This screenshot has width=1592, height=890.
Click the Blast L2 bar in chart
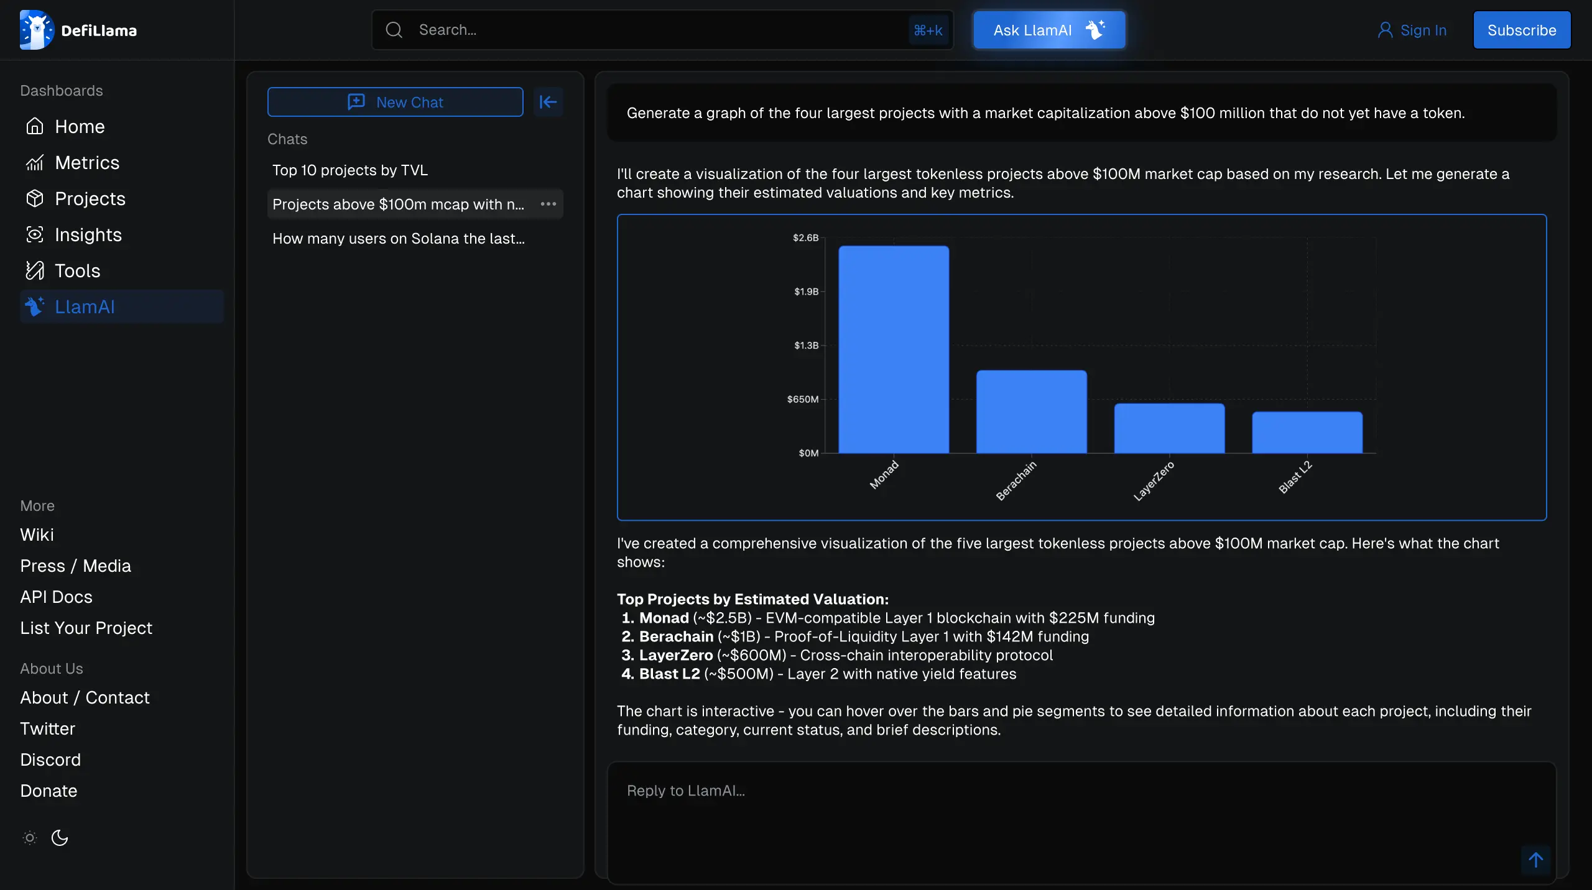[x=1307, y=433]
